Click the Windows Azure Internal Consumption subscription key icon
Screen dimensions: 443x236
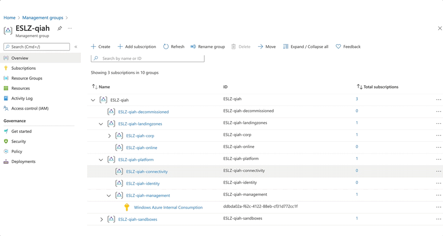(127, 208)
